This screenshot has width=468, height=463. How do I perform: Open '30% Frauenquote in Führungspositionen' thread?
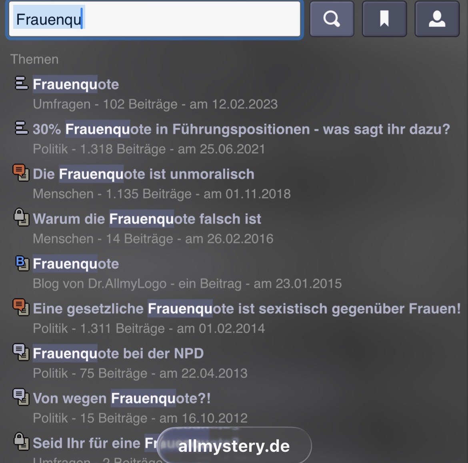pos(241,129)
